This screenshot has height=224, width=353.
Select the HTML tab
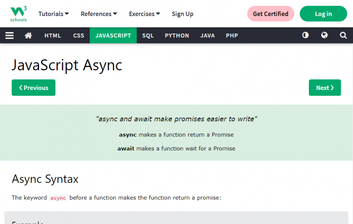pos(52,35)
